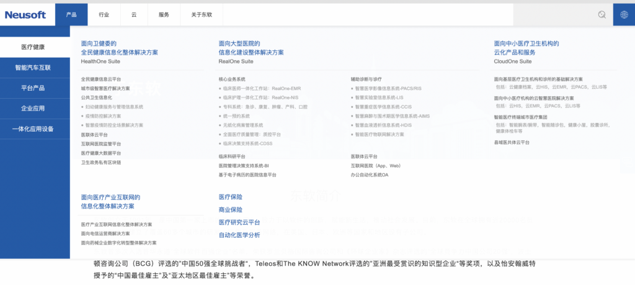
Task: Open 医疗产业互联网信息化整体解决方案 link
Action: [x=117, y=225]
